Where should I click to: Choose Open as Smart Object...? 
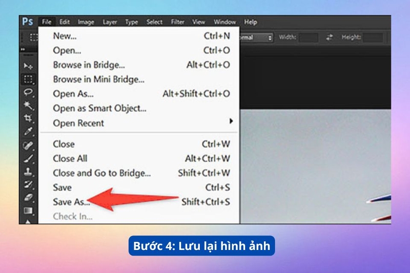click(139, 108)
